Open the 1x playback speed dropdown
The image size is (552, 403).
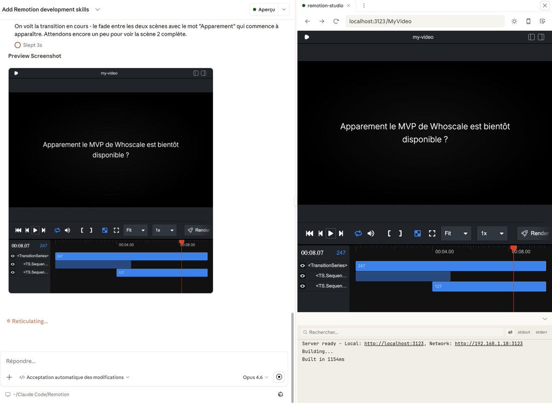pyautogui.click(x=492, y=234)
